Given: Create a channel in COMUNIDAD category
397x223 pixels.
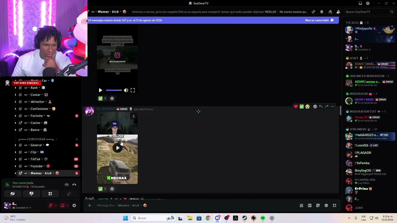Looking at the screenshot, I should pyautogui.click(x=77, y=139).
